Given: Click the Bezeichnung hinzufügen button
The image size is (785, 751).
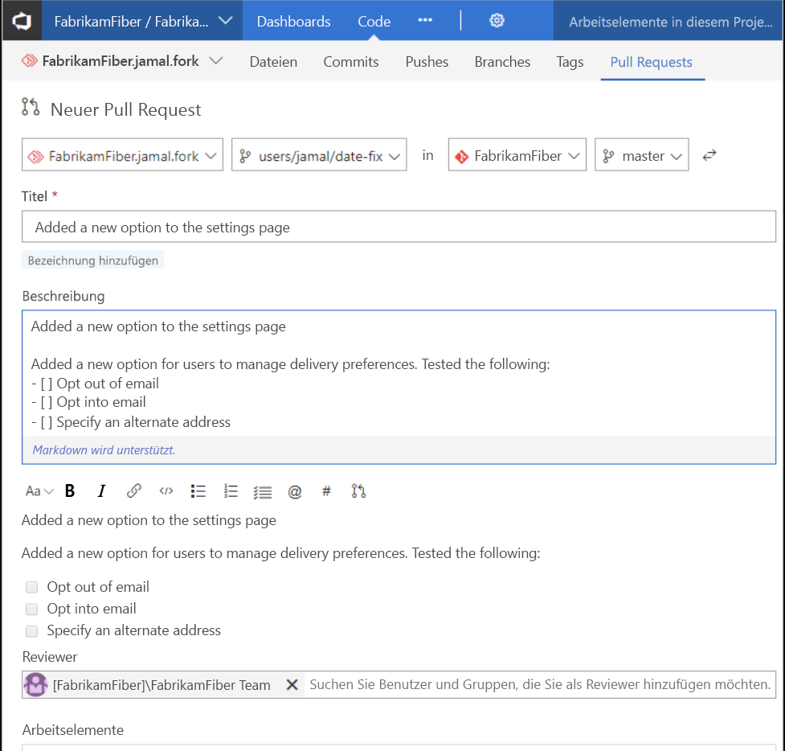Looking at the screenshot, I should 92,260.
